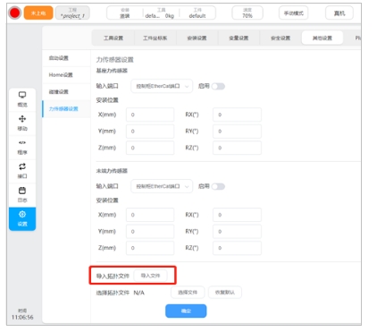Click the 11:06:56 time display
Screen dimensions: 377x332
(x=22, y=317)
